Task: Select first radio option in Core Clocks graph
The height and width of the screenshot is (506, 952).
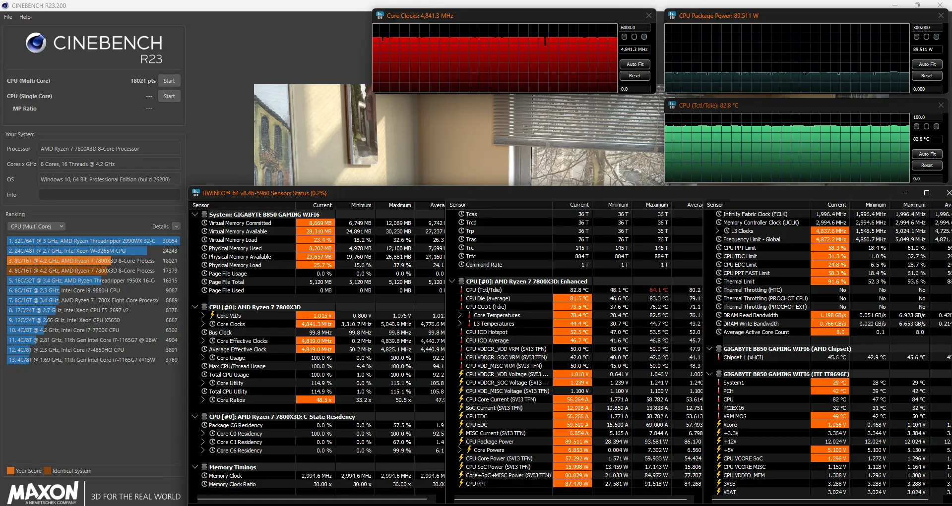Action: point(625,37)
